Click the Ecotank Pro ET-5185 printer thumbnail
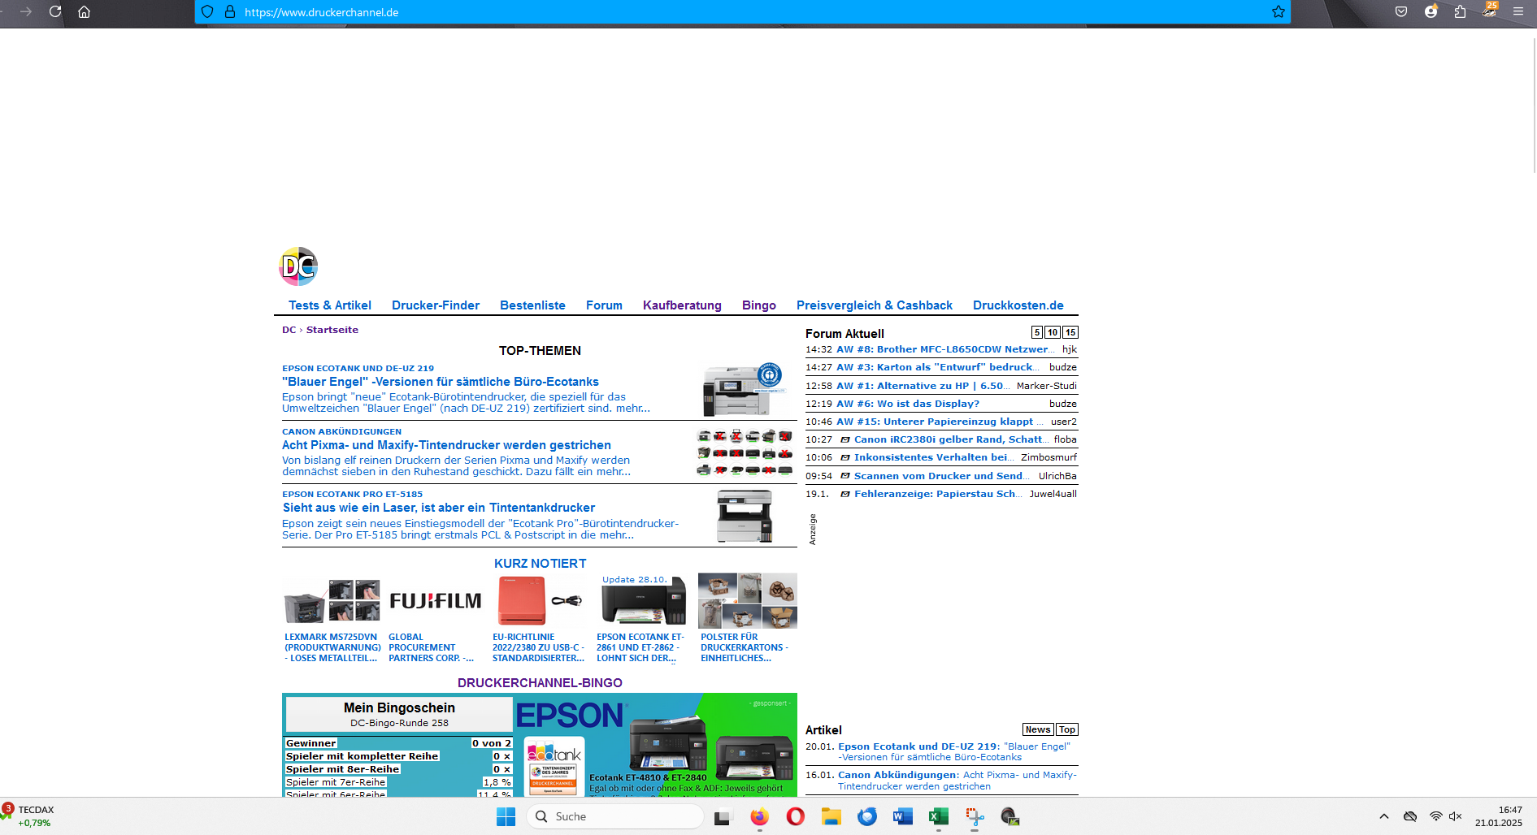This screenshot has height=835, width=1537. (745, 517)
